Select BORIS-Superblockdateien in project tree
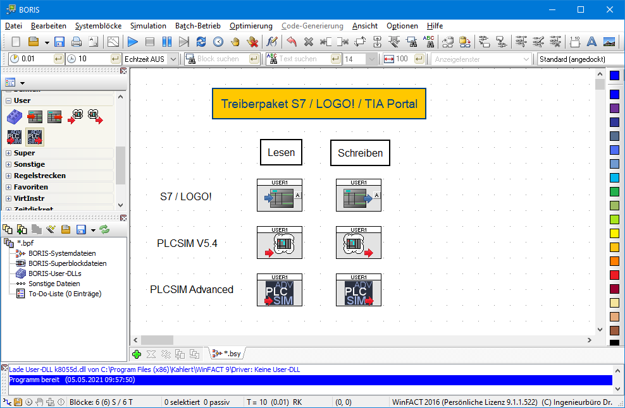This screenshot has width=625, height=408. [67, 263]
